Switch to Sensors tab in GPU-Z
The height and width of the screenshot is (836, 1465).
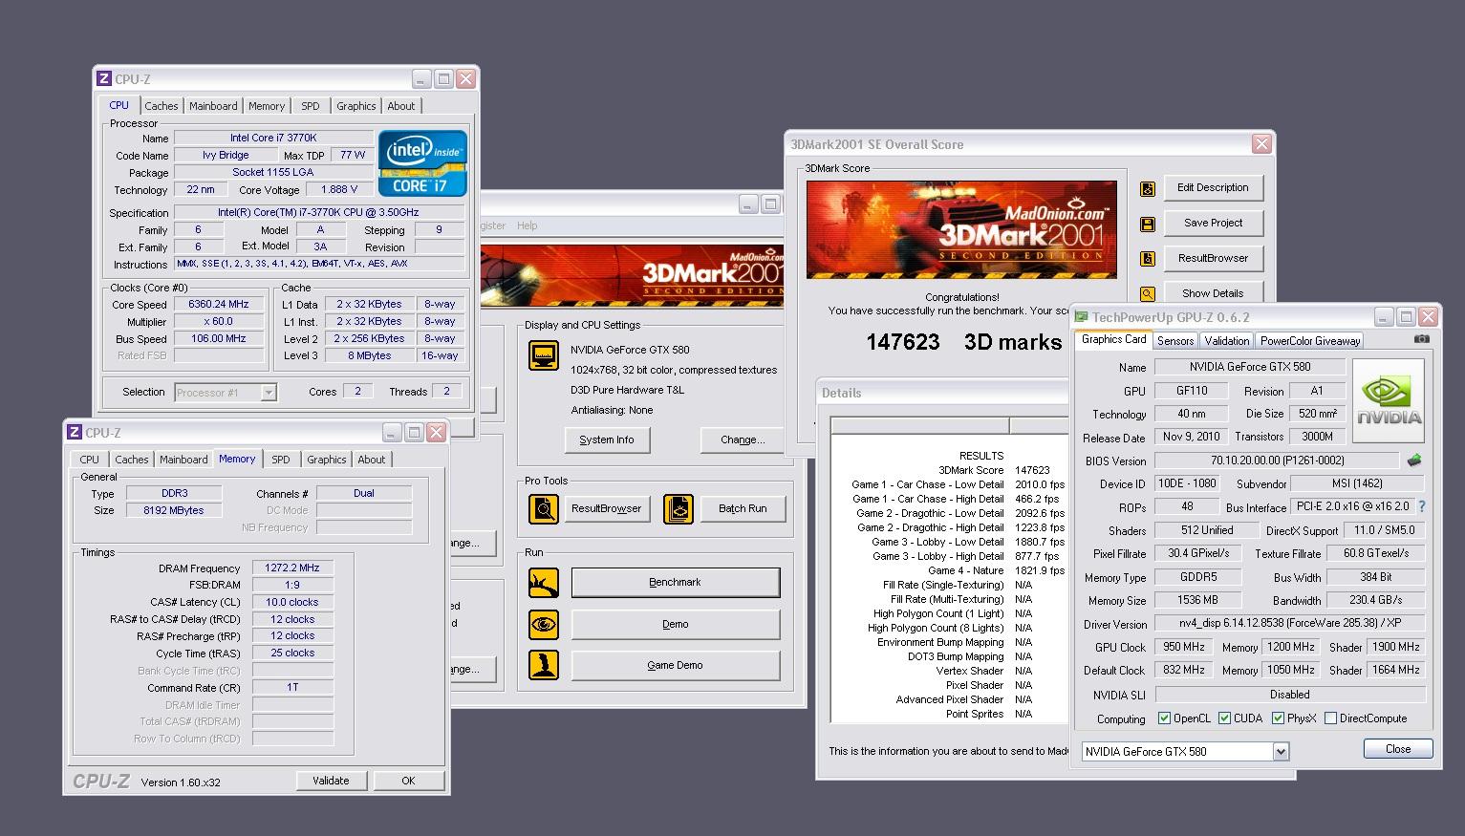pyautogui.click(x=1175, y=341)
